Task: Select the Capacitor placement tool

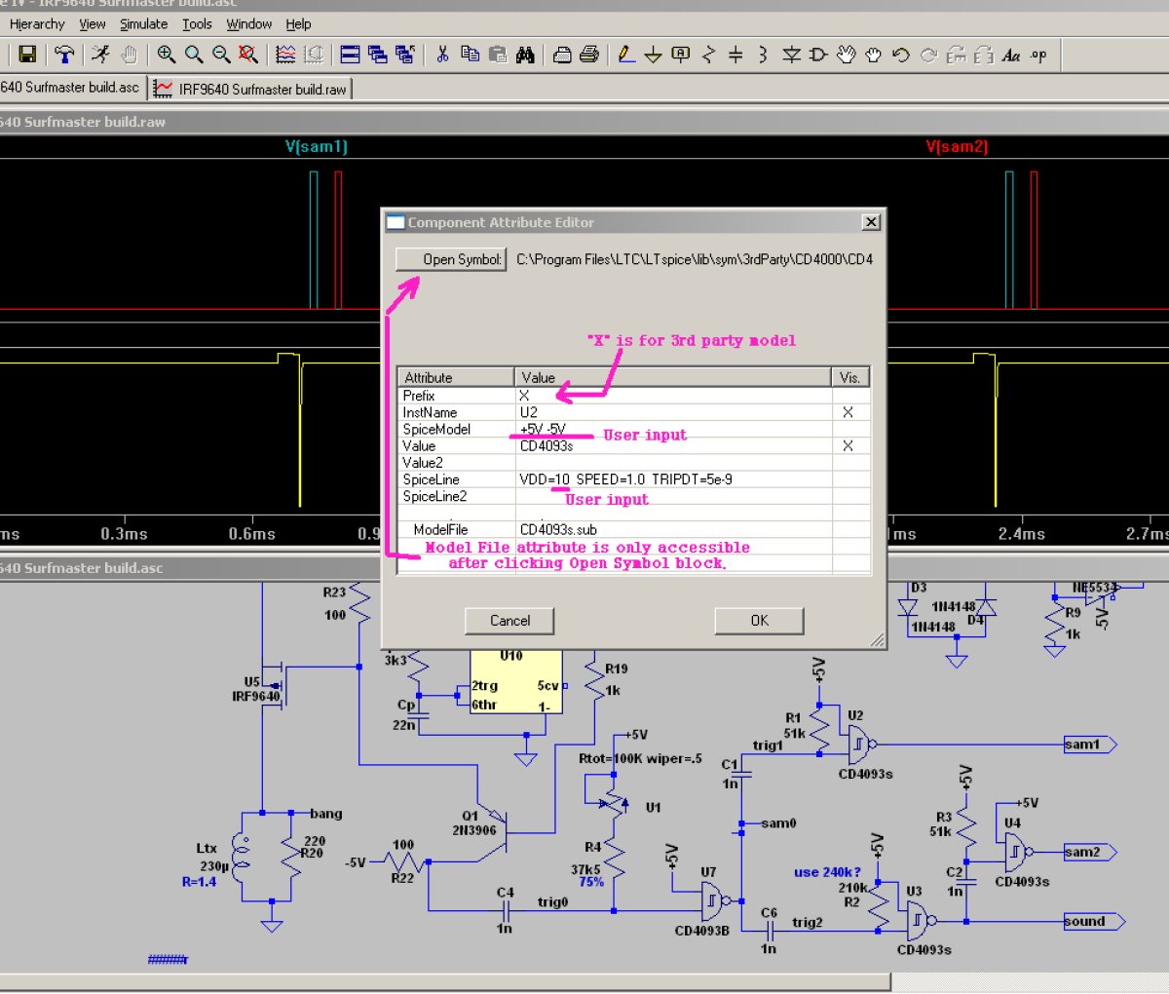Action: pyautogui.click(x=735, y=55)
